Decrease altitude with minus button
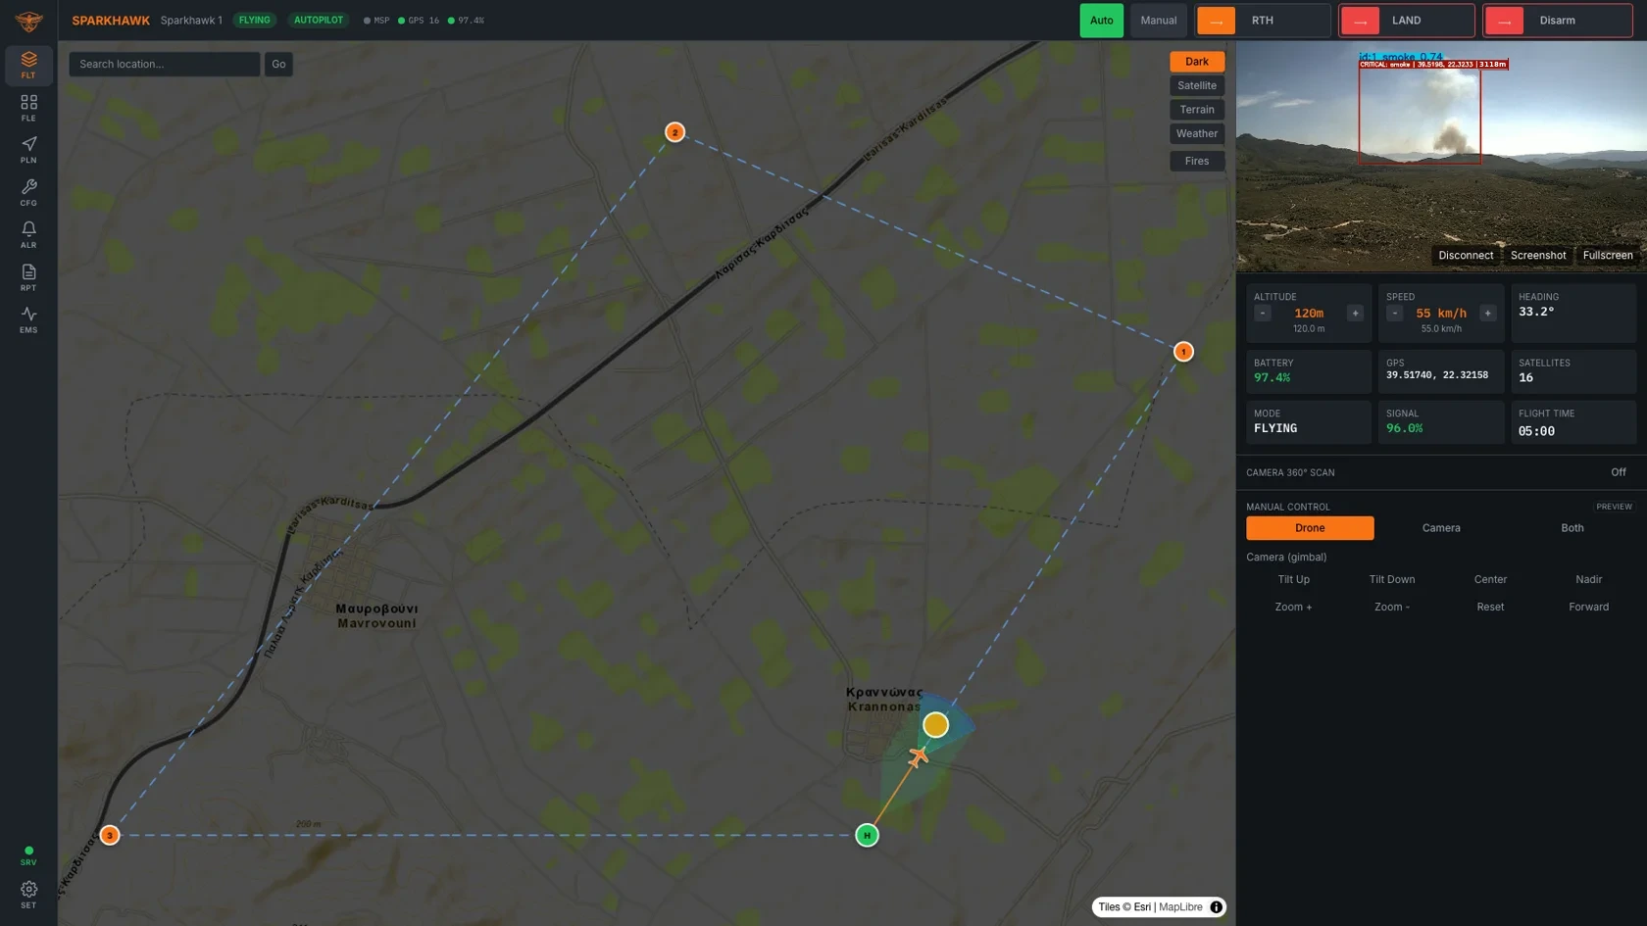Image resolution: width=1647 pixels, height=926 pixels. (x=1263, y=313)
